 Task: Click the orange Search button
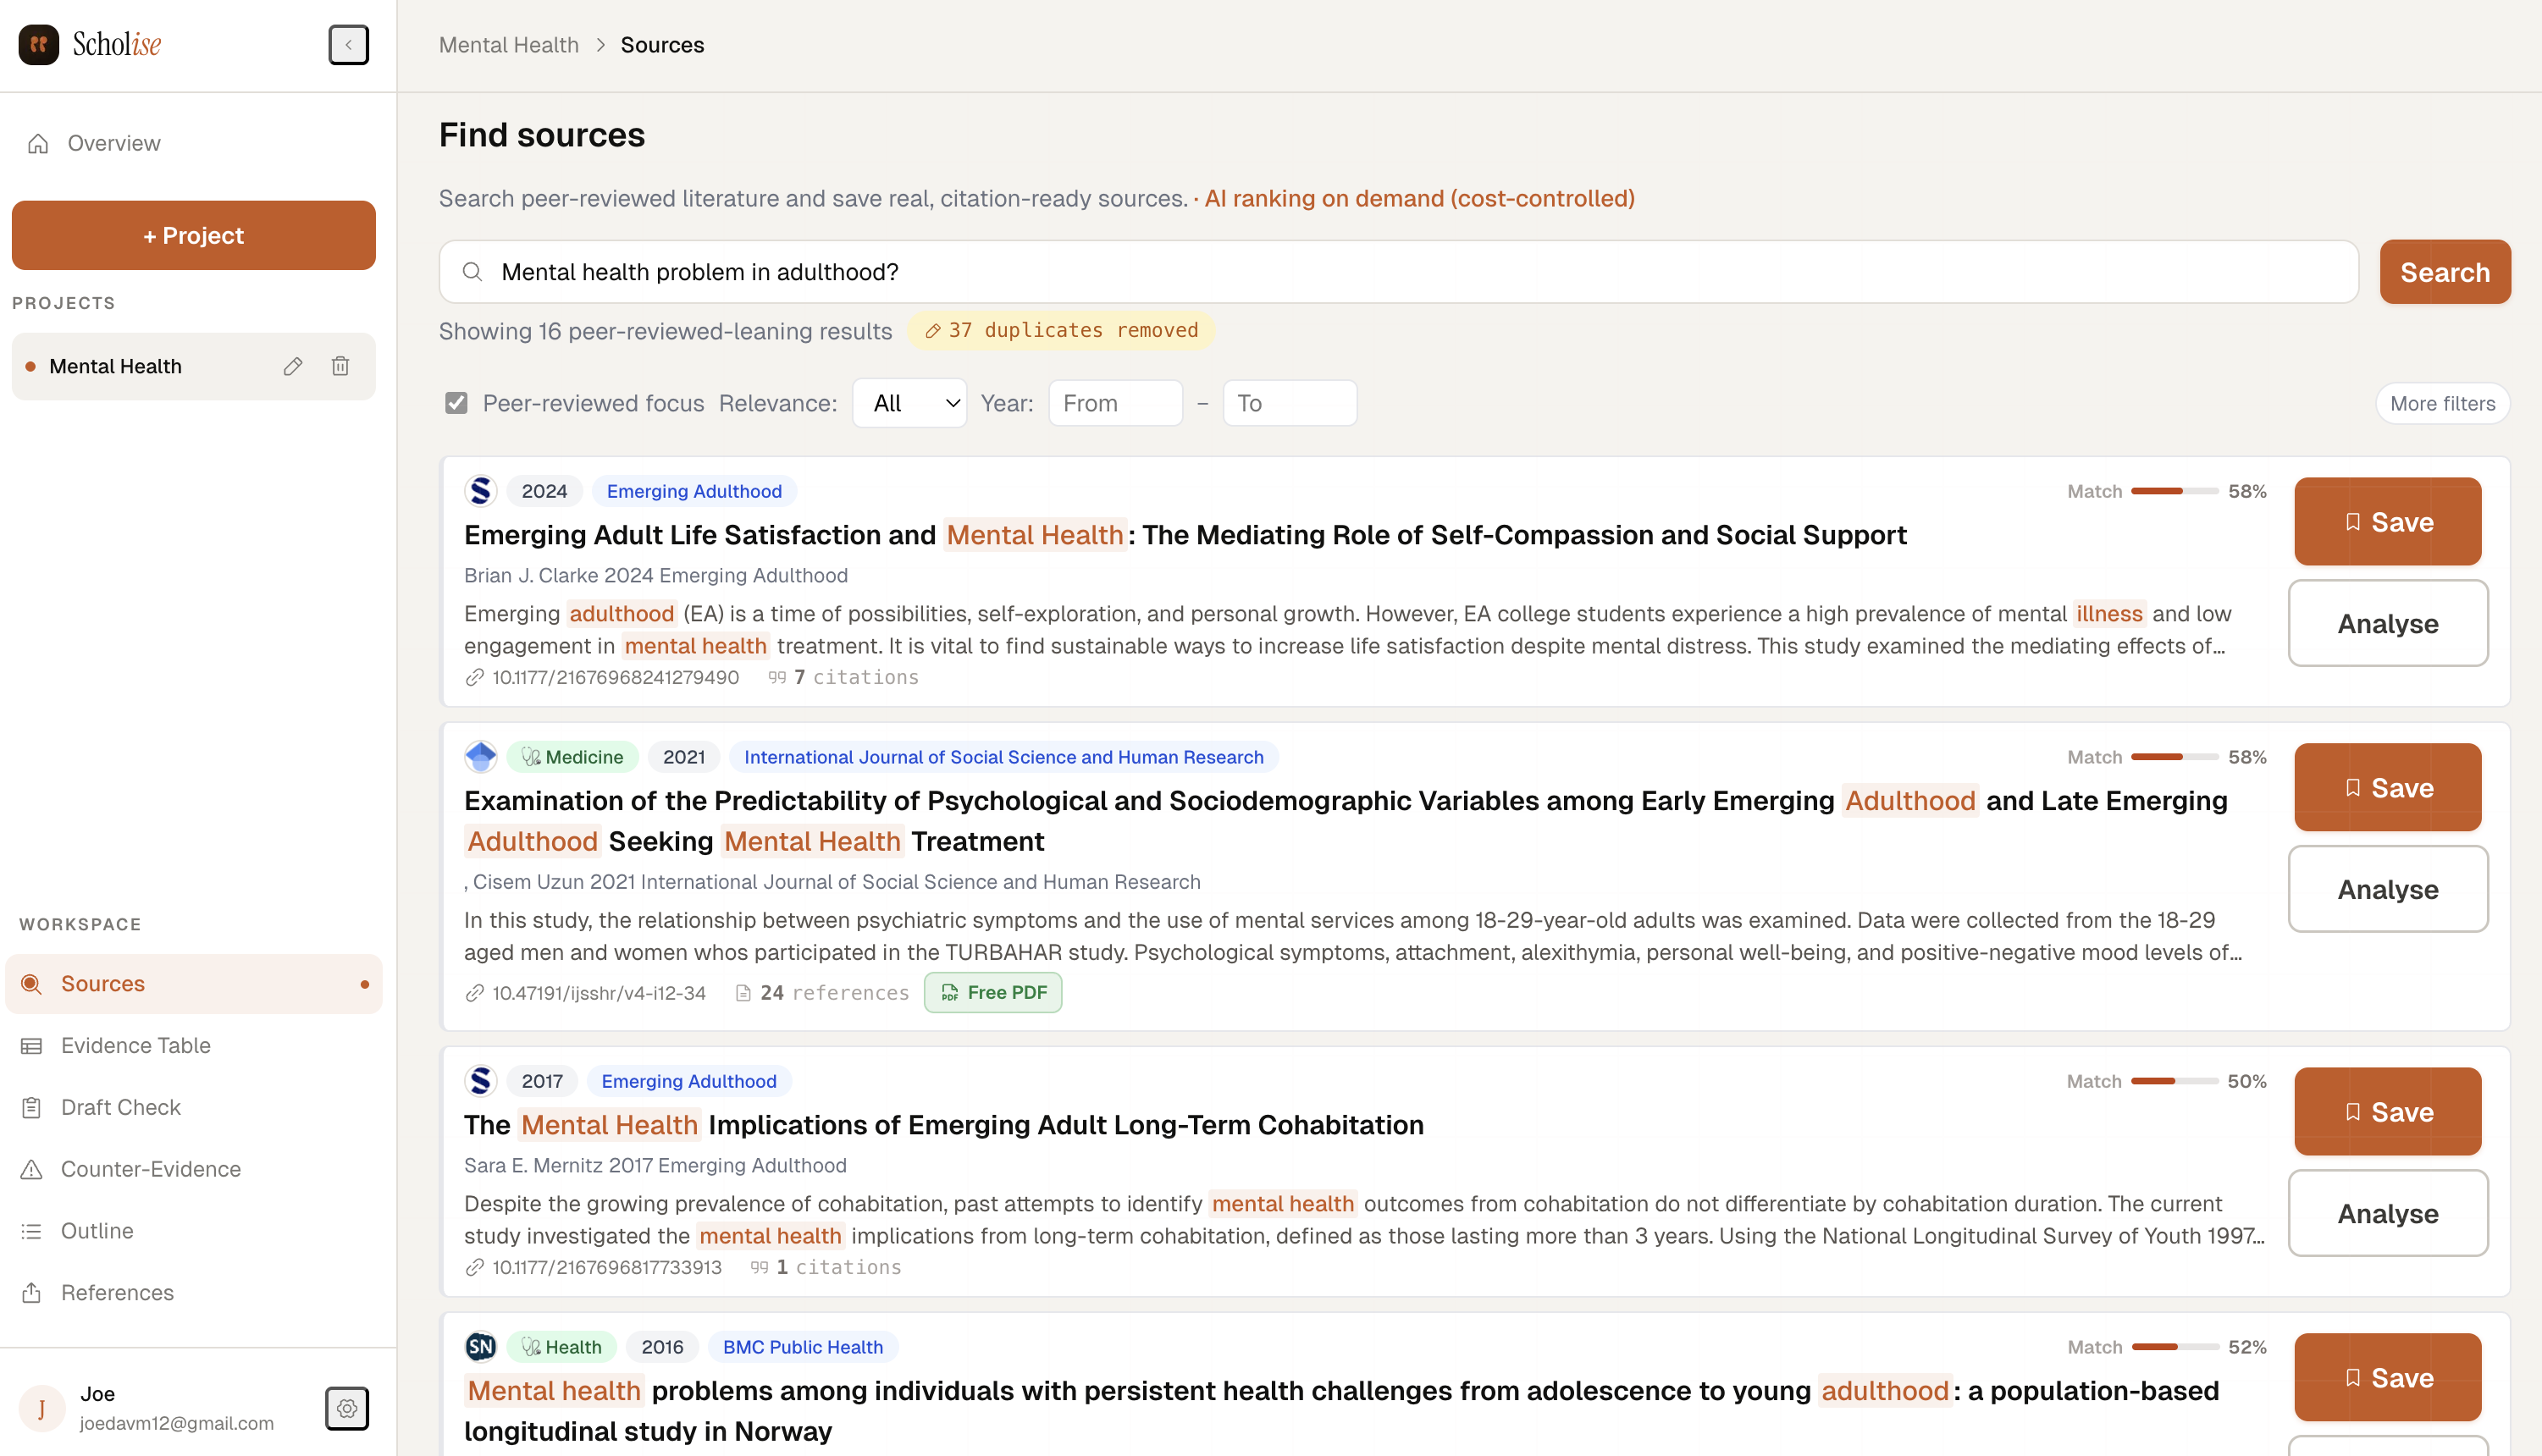tap(2444, 272)
